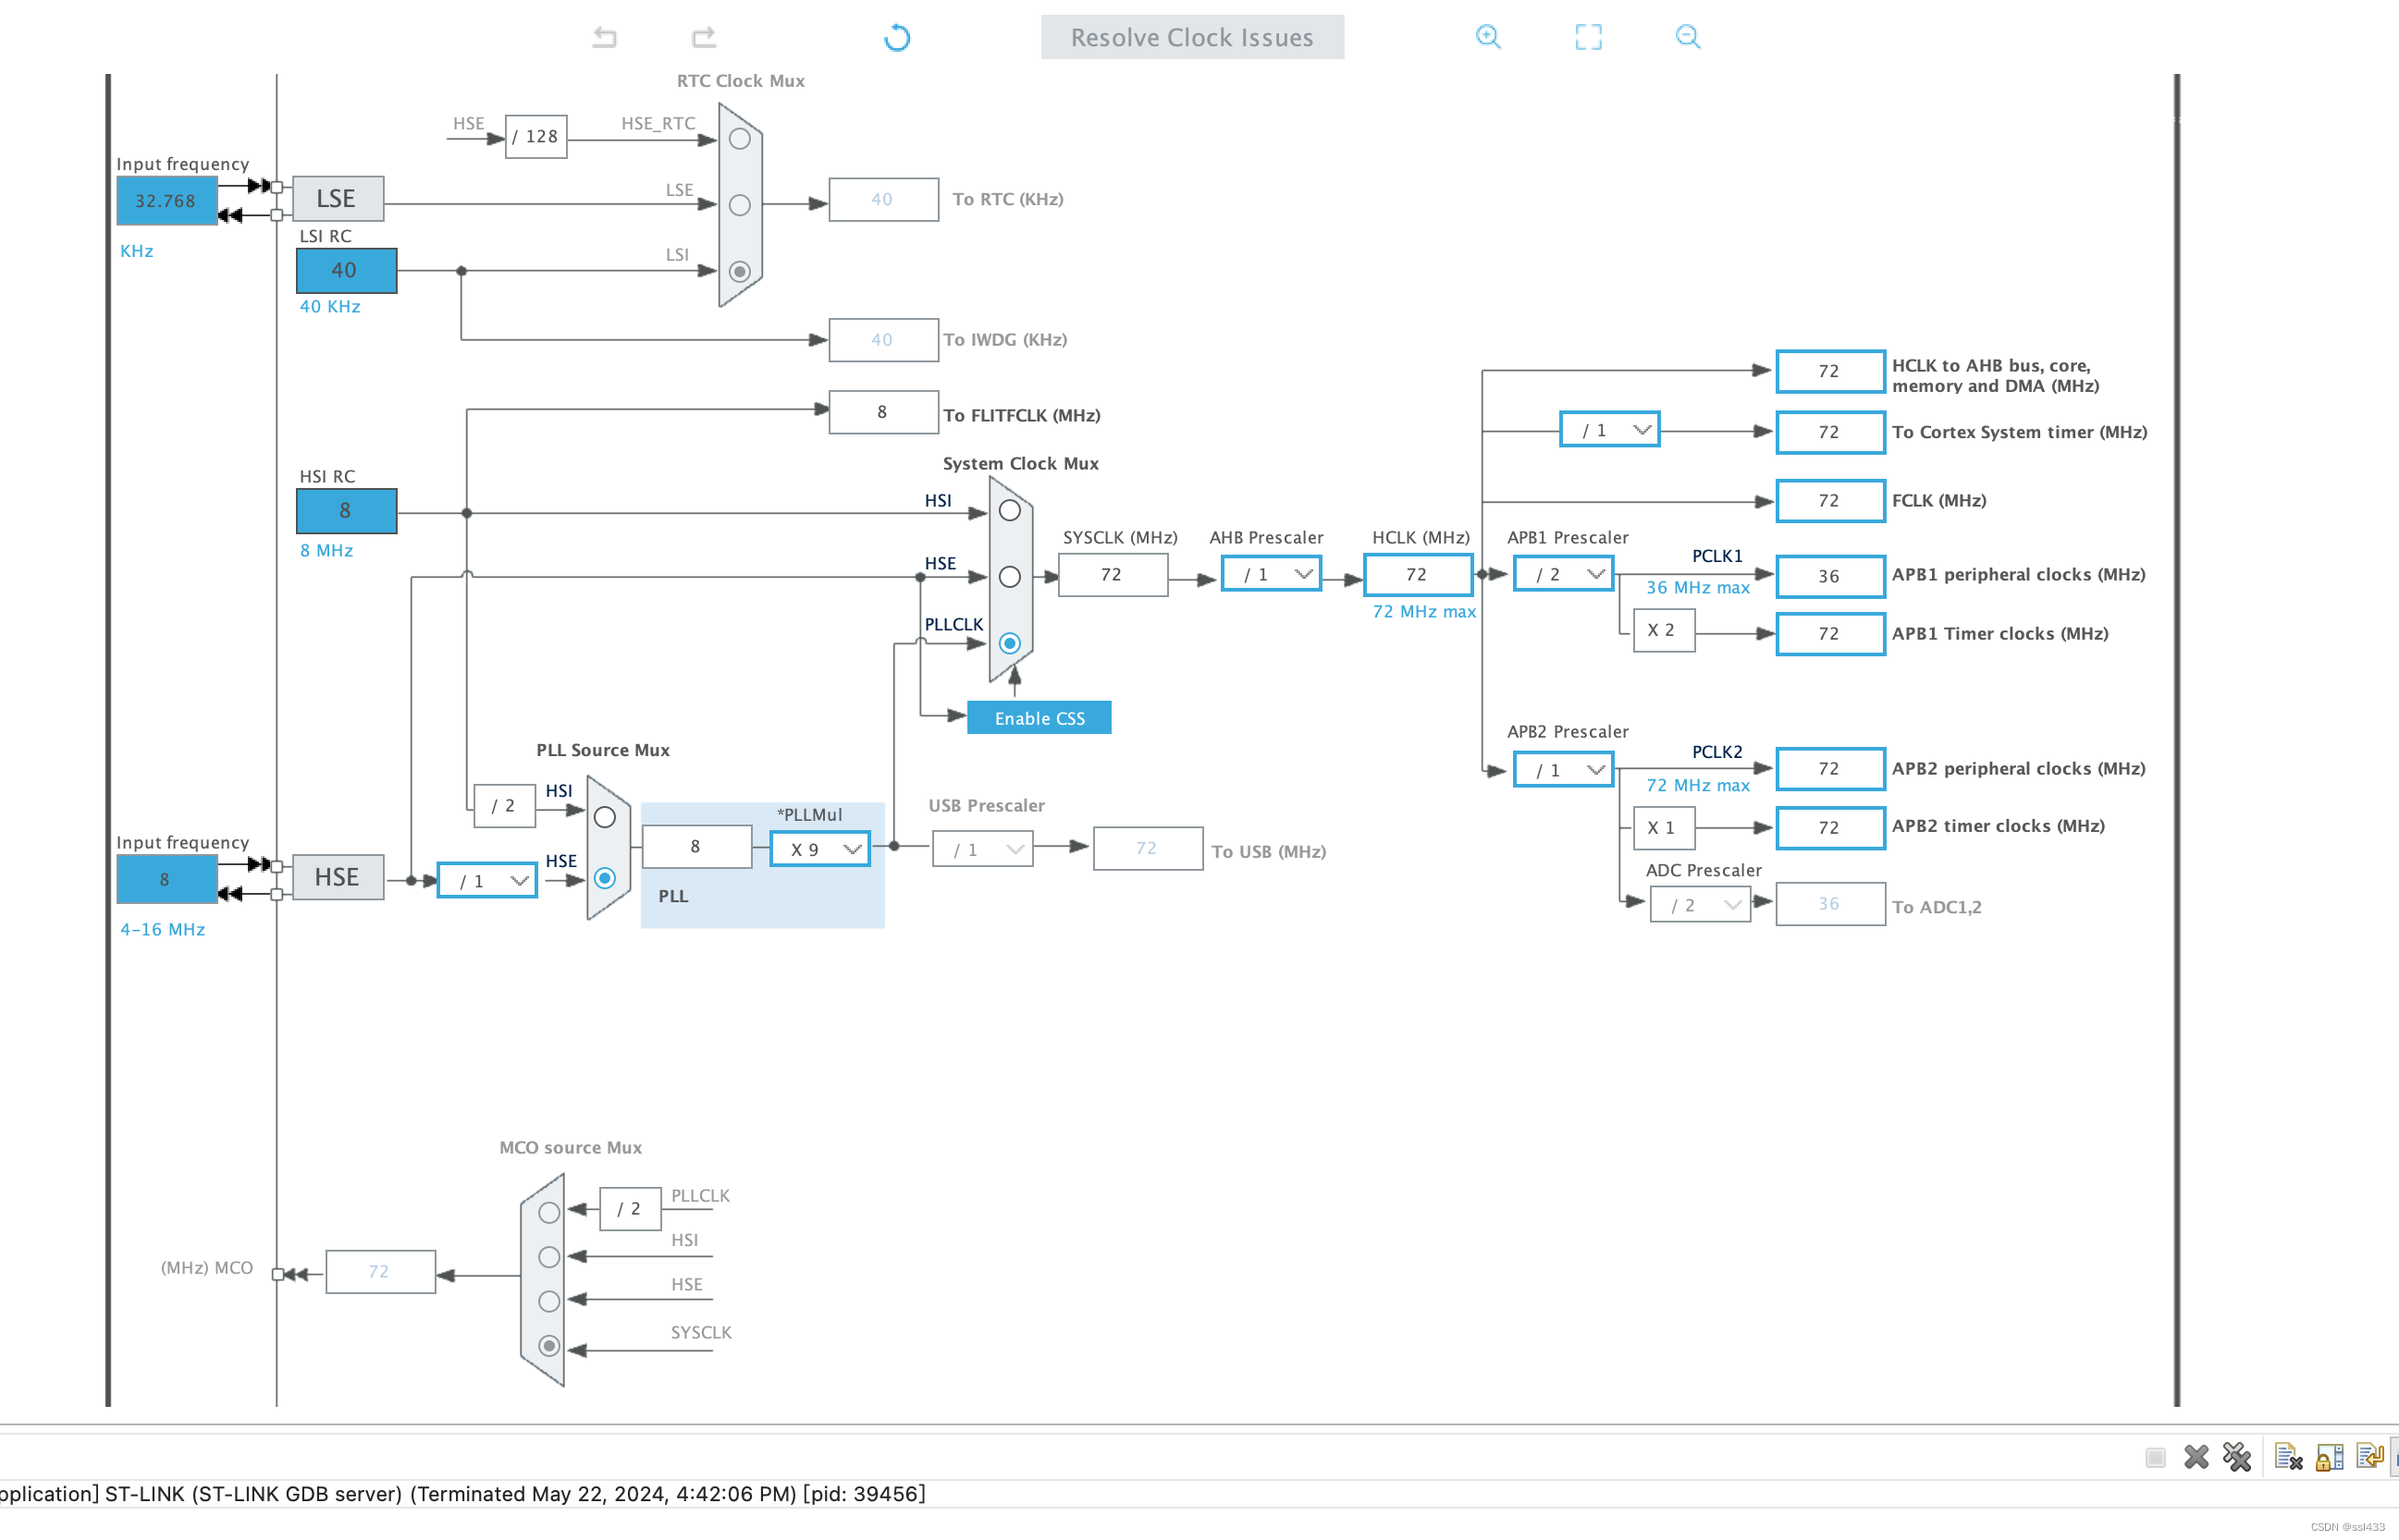The height and width of the screenshot is (1540, 2399).
Task: Open the AHB Prescaler dropdown
Action: (x=1271, y=574)
